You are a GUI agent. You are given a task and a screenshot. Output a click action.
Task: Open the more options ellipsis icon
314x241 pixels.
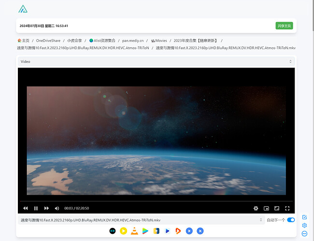pyautogui.click(x=304, y=234)
